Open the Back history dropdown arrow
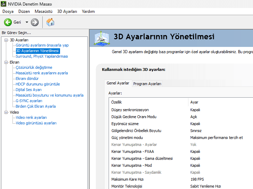The width and height of the screenshot is (253, 189). (27, 22)
